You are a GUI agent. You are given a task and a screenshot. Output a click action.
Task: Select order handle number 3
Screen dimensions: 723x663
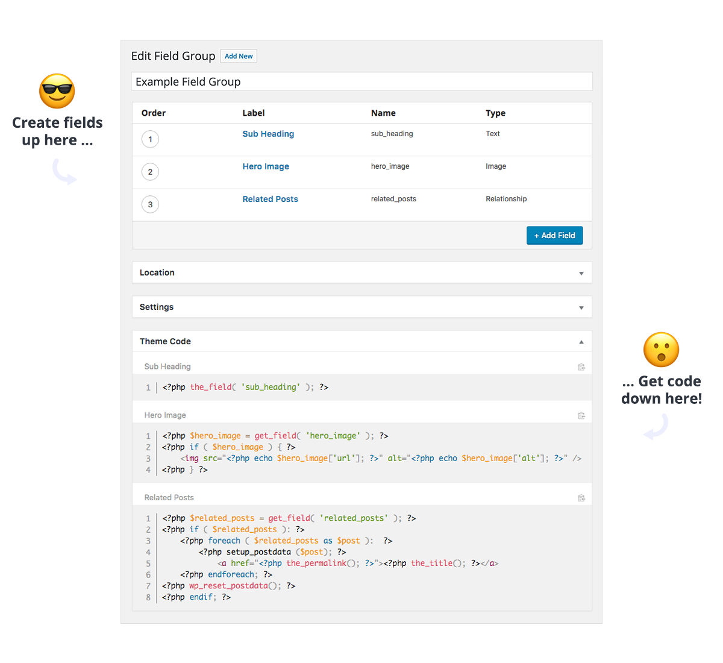(150, 204)
